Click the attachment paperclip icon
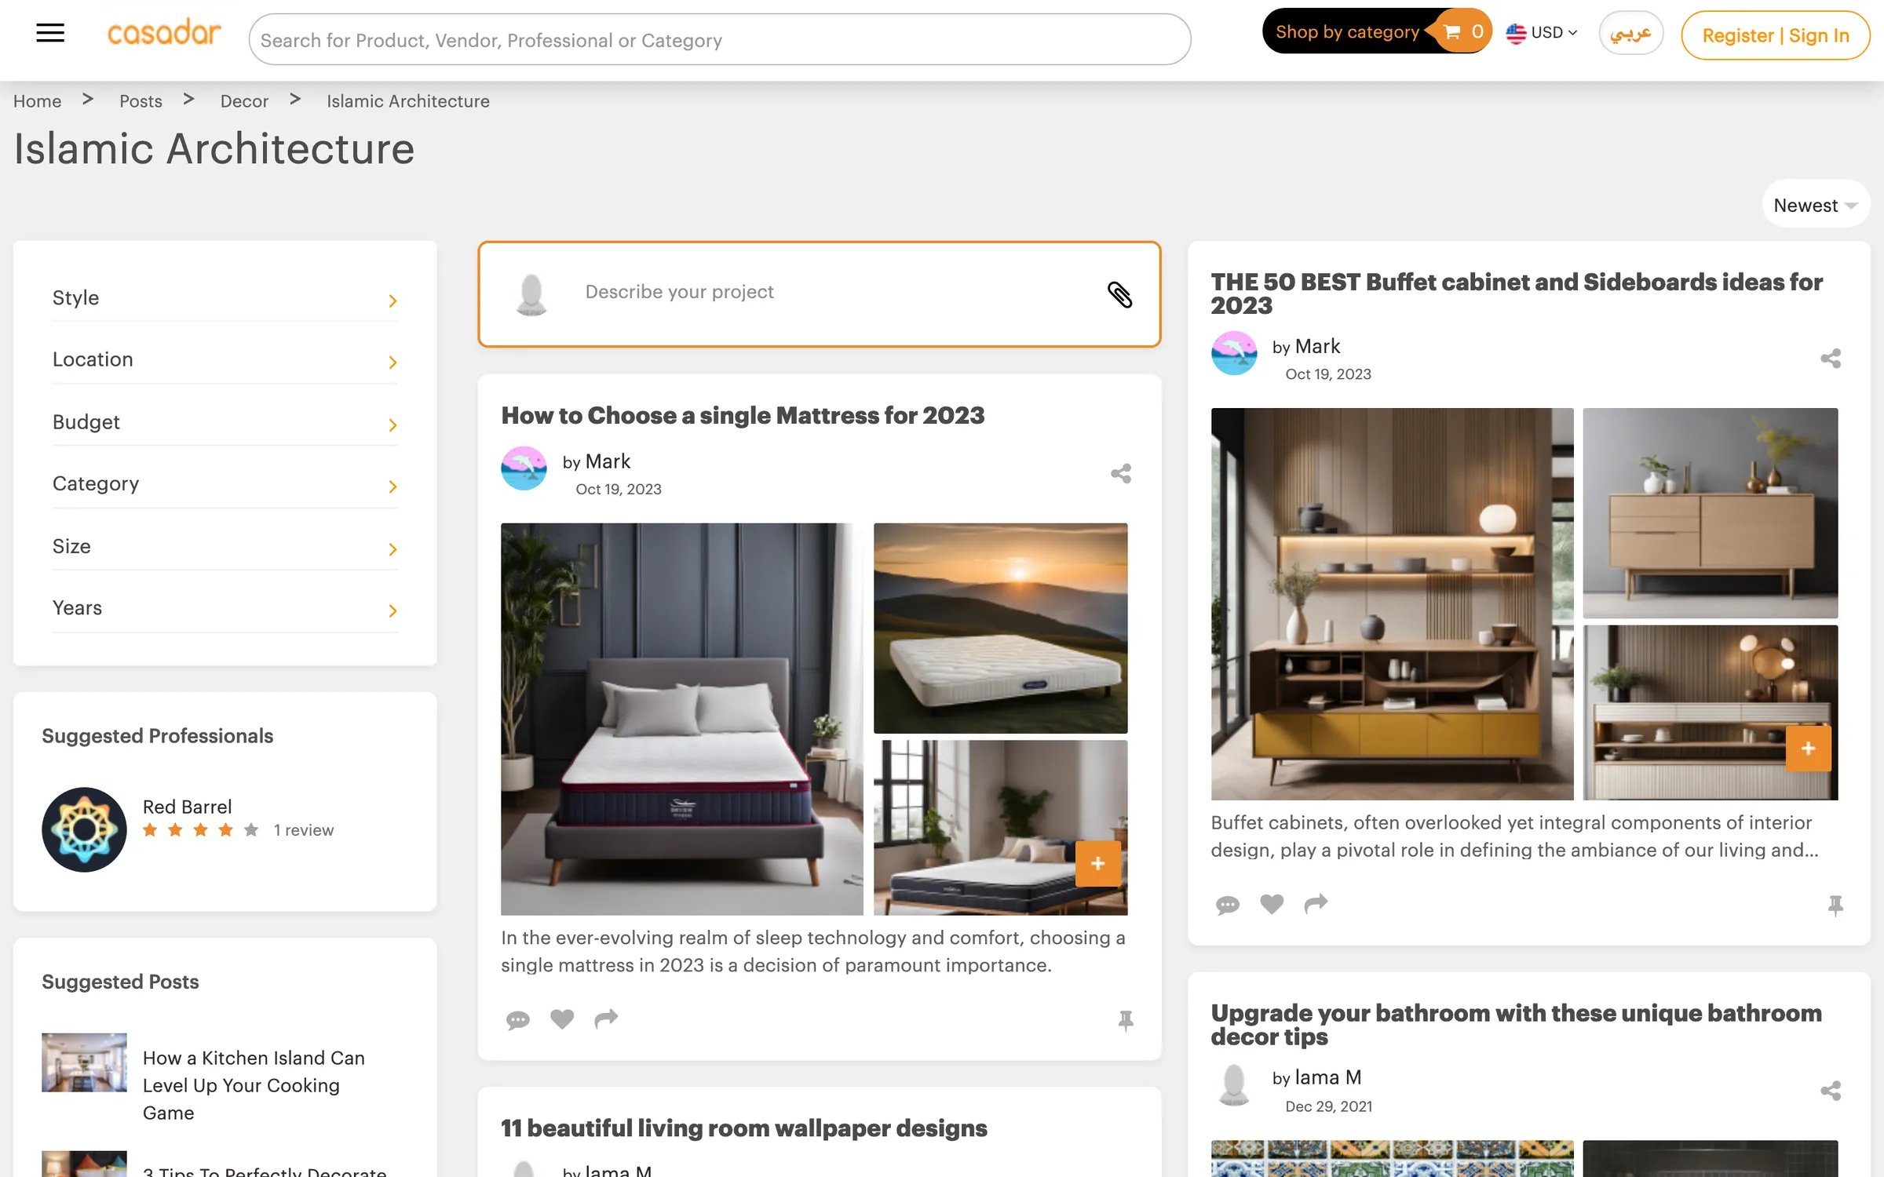 [1119, 294]
